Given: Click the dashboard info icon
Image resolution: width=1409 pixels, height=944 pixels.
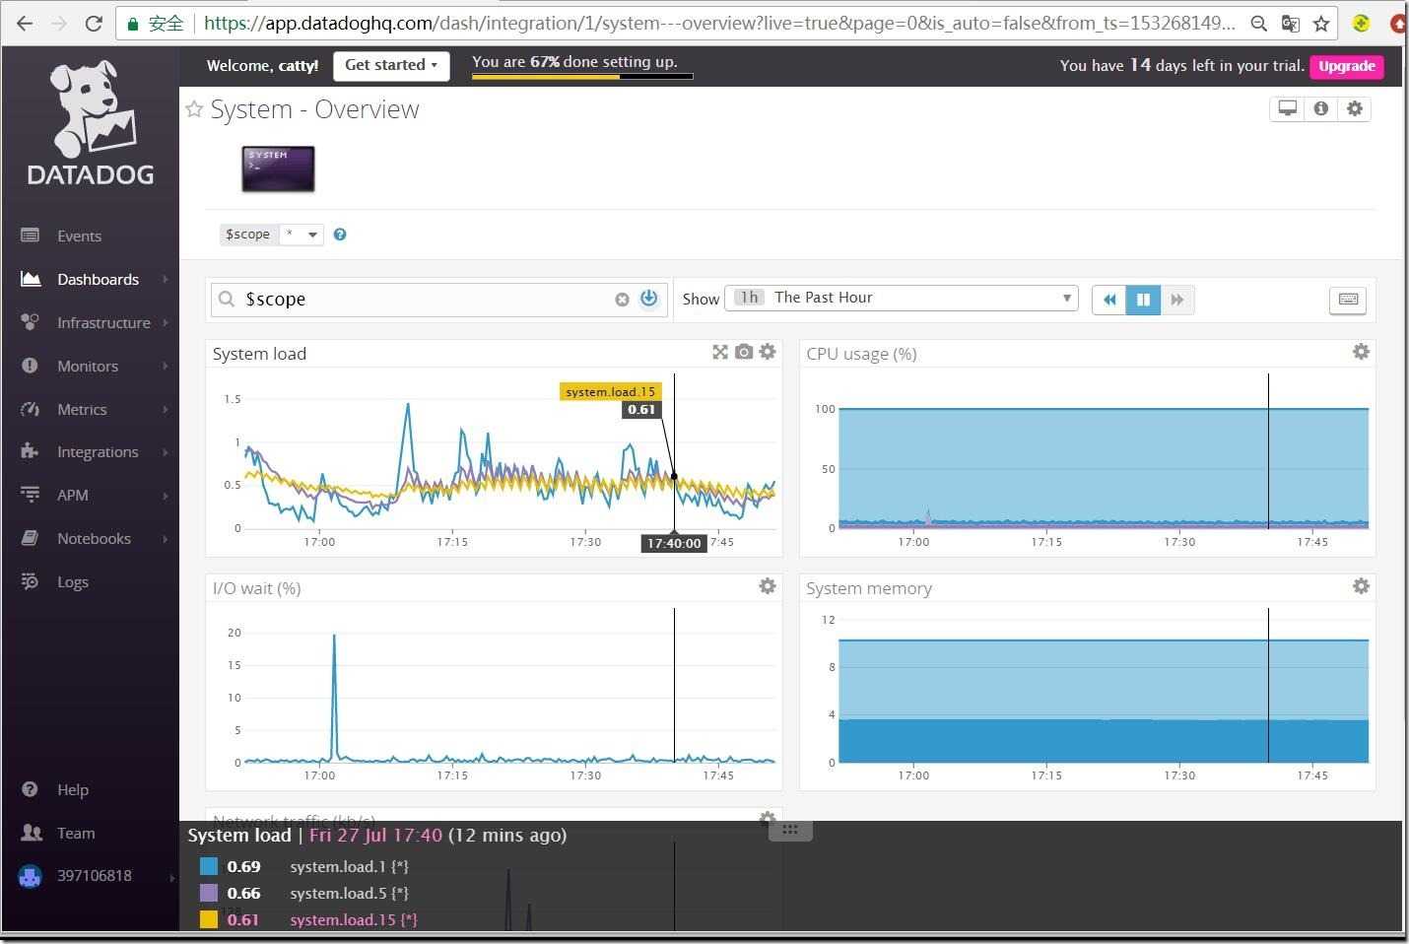Looking at the screenshot, I should point(1320,109).
